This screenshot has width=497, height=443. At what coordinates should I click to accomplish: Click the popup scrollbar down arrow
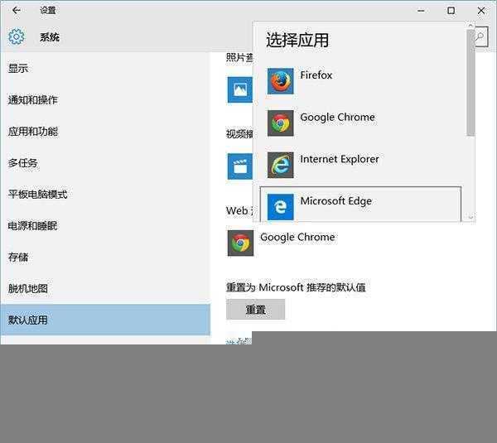point(470,218)
